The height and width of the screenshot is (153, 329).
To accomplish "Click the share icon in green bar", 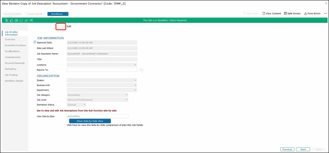I will pyautogui.click(x=31, y=20).
